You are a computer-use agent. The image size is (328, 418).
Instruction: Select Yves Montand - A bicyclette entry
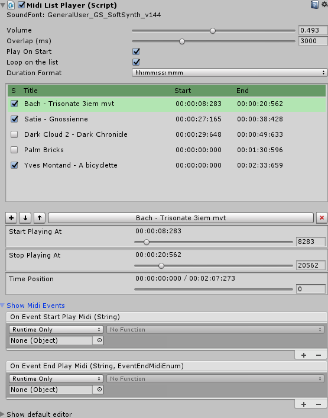[167, 165]
